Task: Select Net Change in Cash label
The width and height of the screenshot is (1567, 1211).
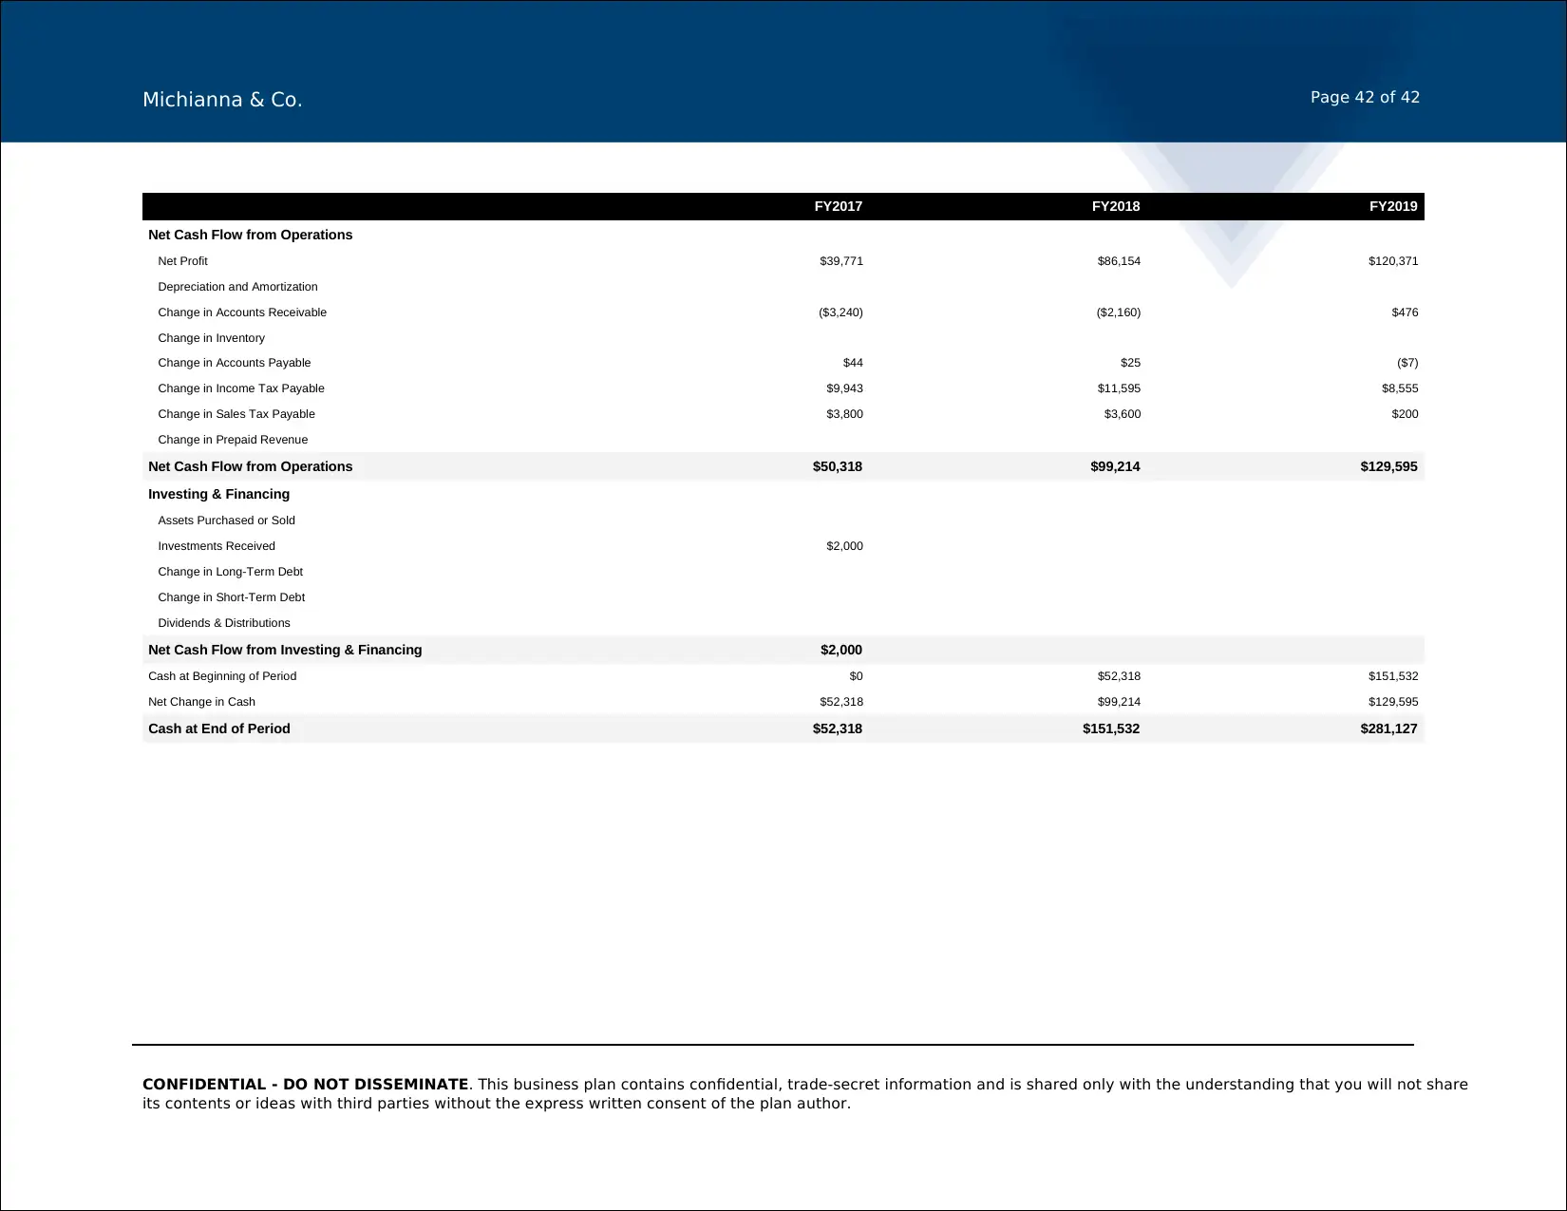Action: click(201, 702)
